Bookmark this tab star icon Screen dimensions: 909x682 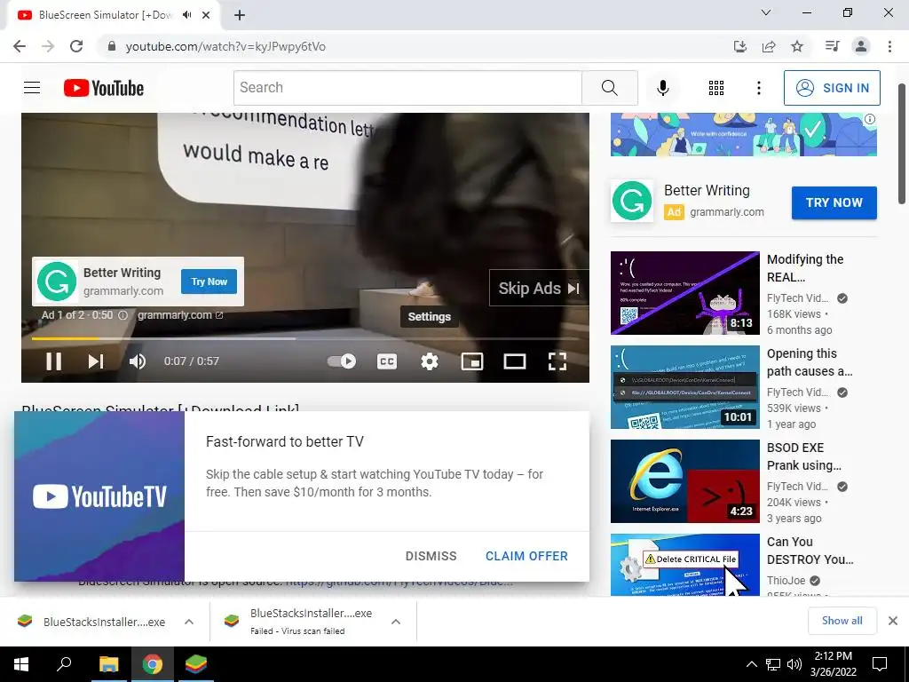click(797, 46)
